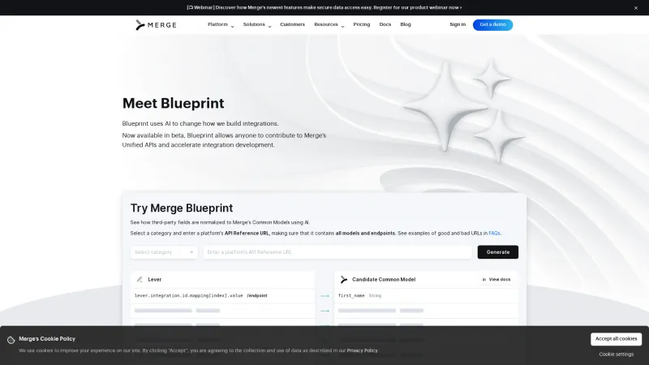Expand the Resources menu
649x365 pixels.
(329, 25)
